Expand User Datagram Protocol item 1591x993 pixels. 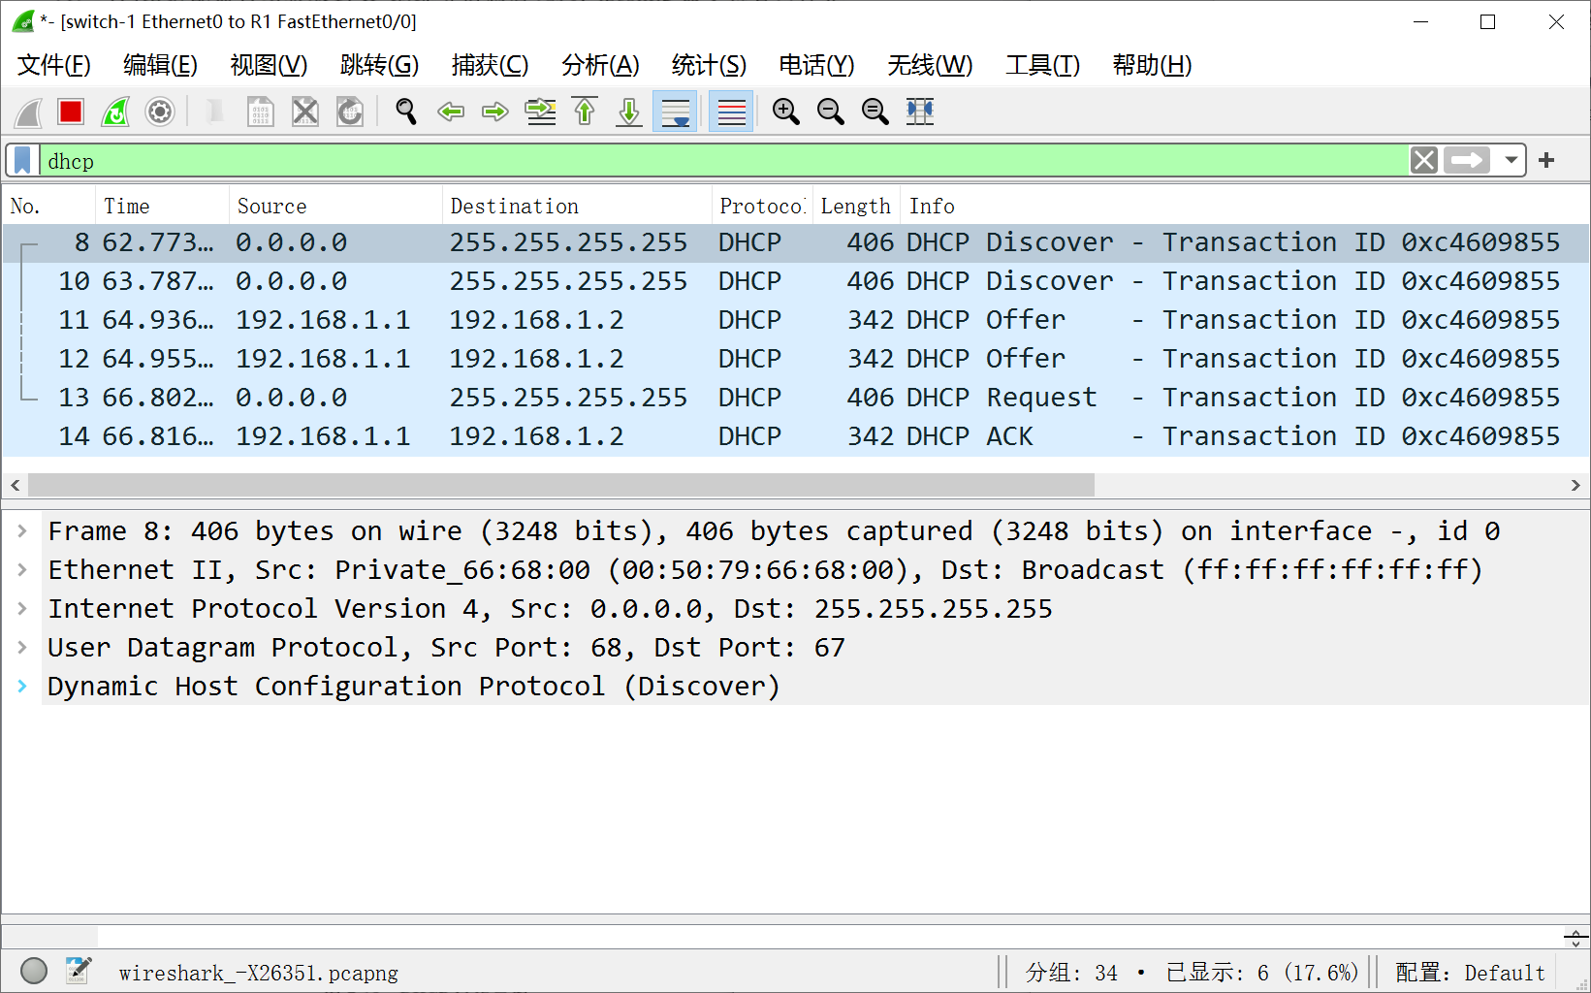click(x=22, y=647)
